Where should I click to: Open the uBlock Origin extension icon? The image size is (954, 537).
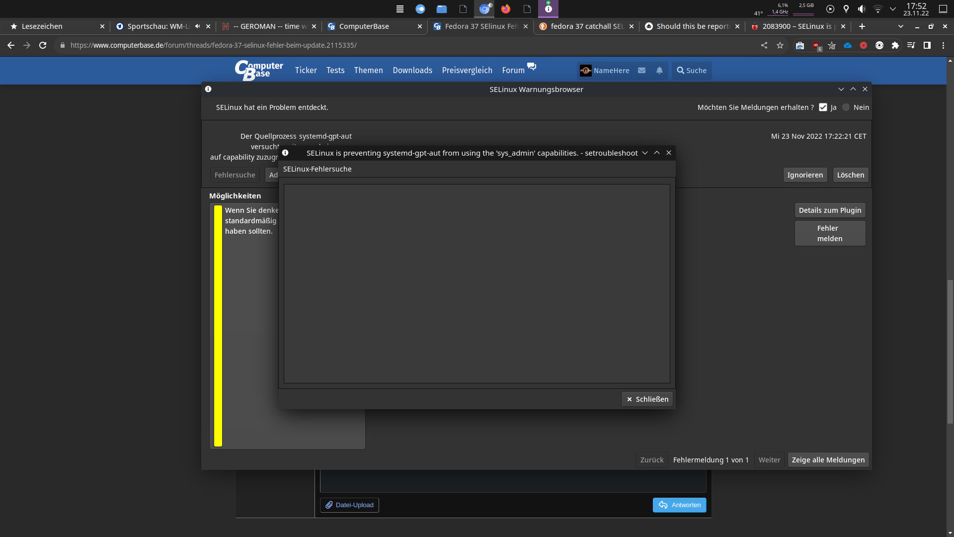coord(816,45)
